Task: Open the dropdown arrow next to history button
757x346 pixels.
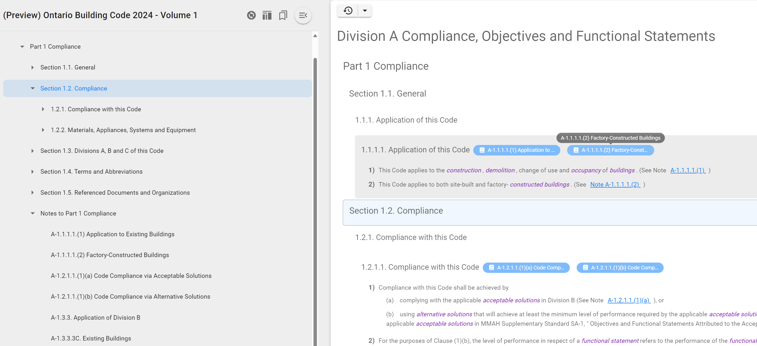Action: [x=365, y=11]
